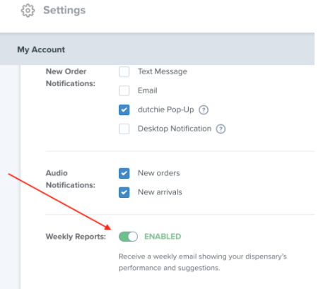Enable Text Message order notifications
The width and height of the screenshot is (323, 289).
pos(124,71)
